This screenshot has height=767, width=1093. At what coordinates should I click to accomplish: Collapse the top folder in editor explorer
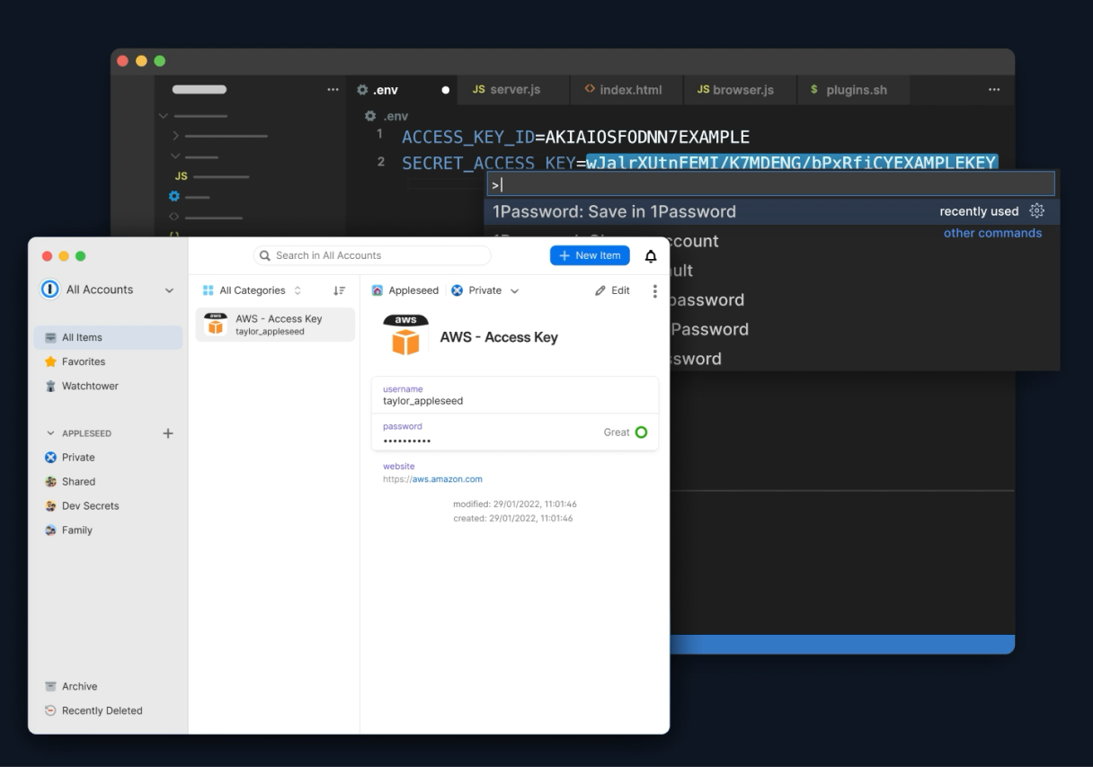point(163,116)
